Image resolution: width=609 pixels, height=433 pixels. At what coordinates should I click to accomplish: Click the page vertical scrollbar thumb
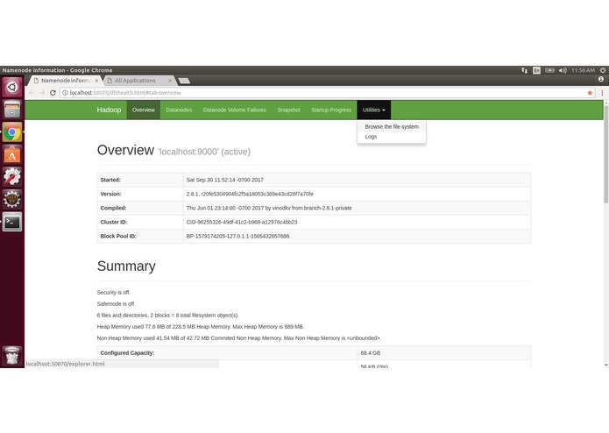(x=605, y=153)
